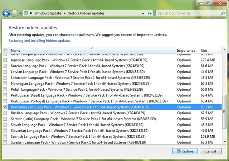Check Japanese Language Pack checkbox

pos(5,60)
